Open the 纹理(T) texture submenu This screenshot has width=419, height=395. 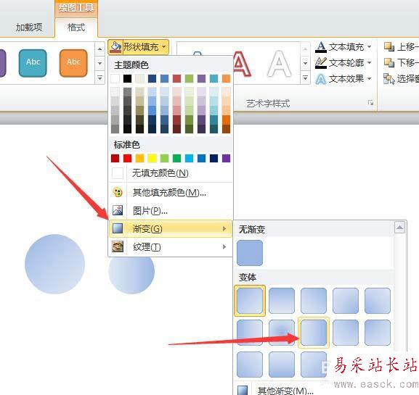pos(171,247)
